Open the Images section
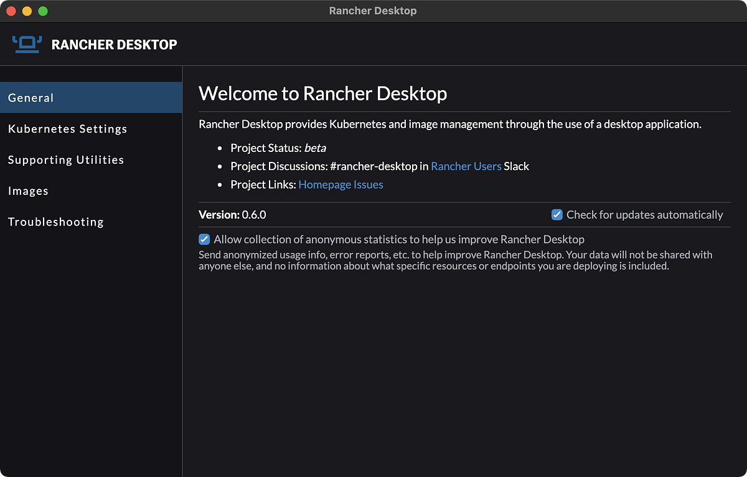 pyautogui.click(x=28, y=191)
